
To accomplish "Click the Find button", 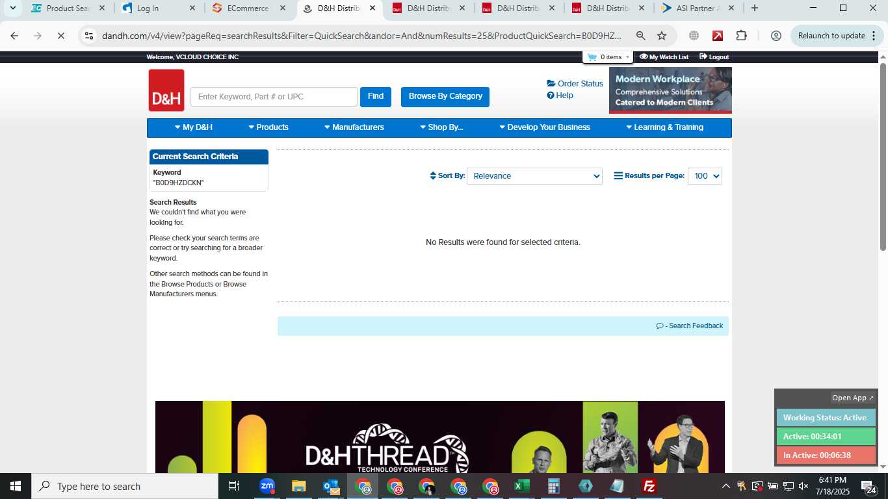I will [x=376, y=97].
